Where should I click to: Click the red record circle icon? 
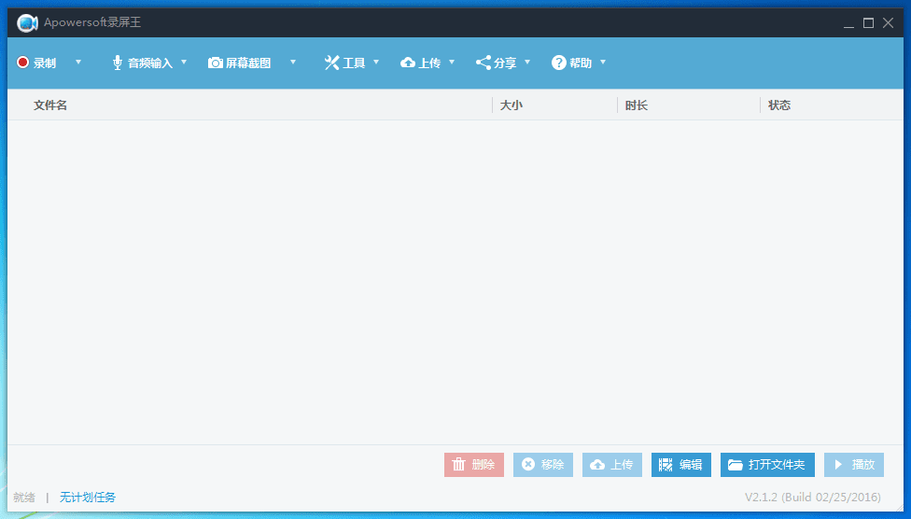(22, 63)
